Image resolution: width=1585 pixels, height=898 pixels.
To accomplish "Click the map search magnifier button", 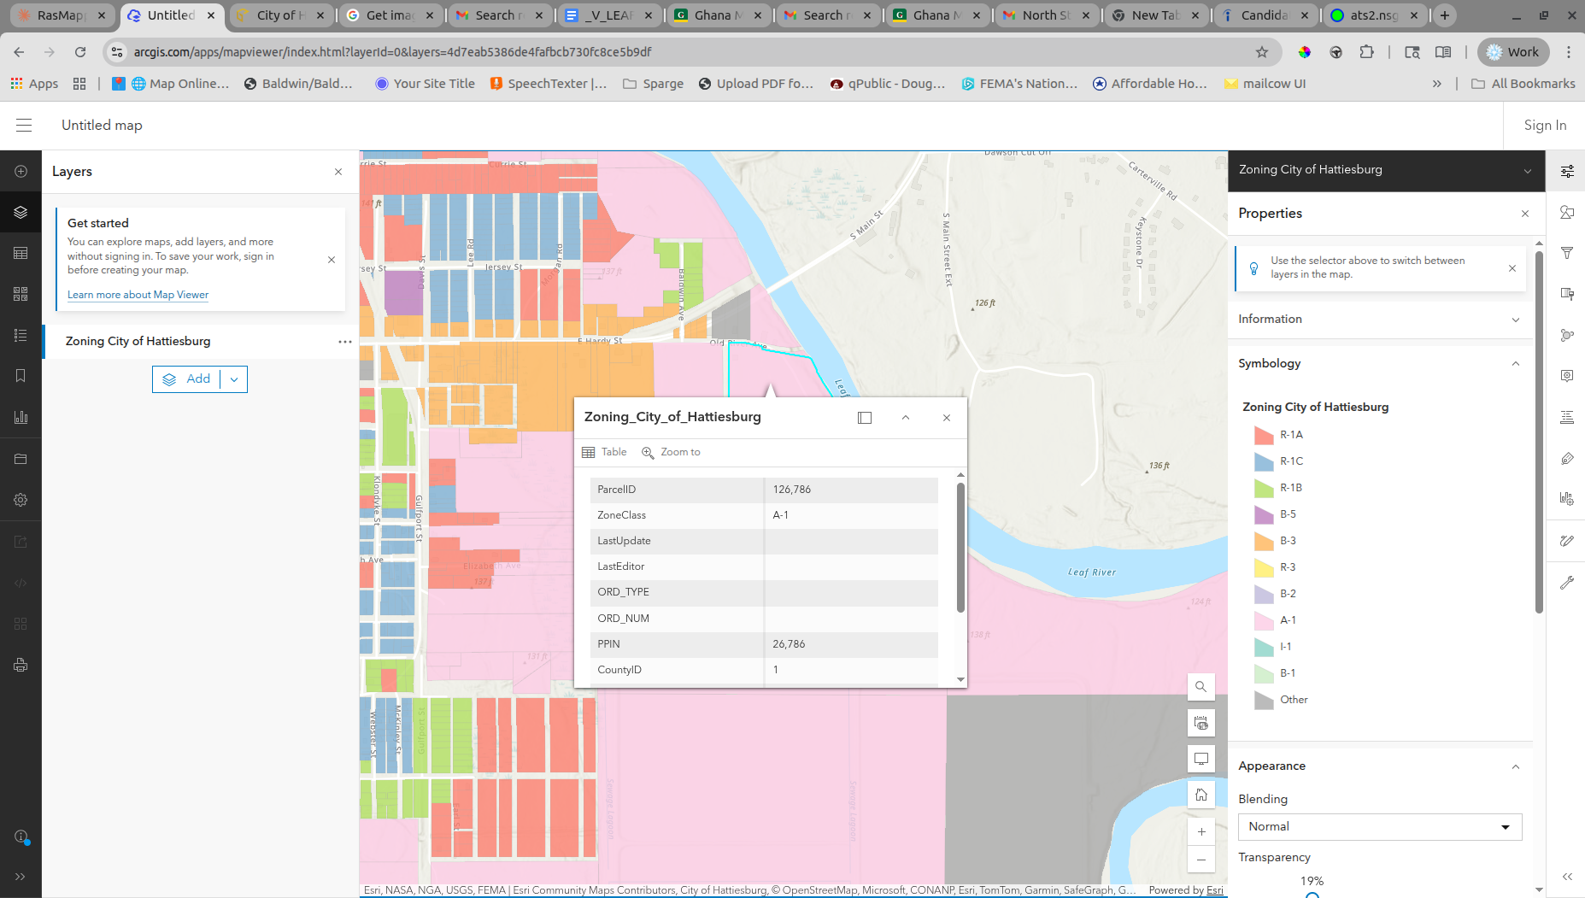I will [1200, 687].
